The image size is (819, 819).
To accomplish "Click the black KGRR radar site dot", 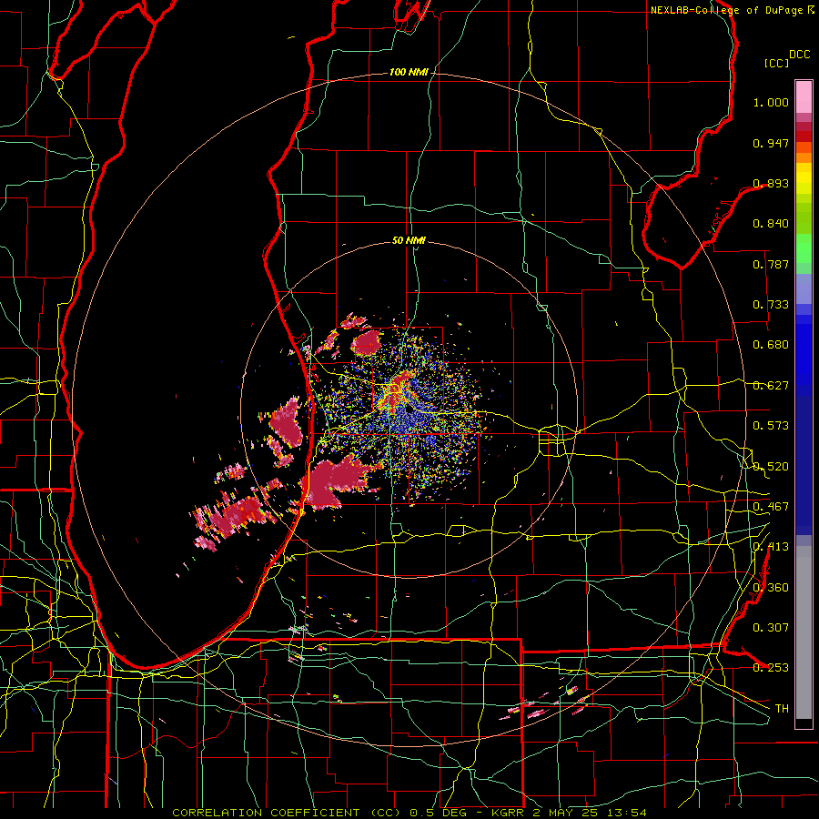I will pyautogui.click(x=410, y=410).
